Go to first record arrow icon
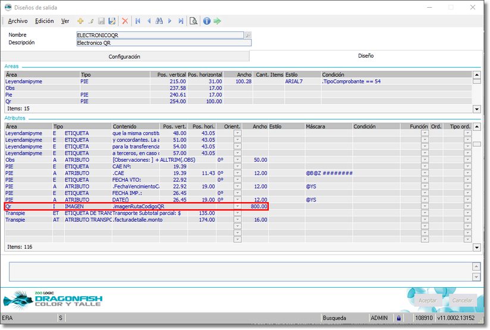Viewport: 490px width, 330px height. [137, 21]
